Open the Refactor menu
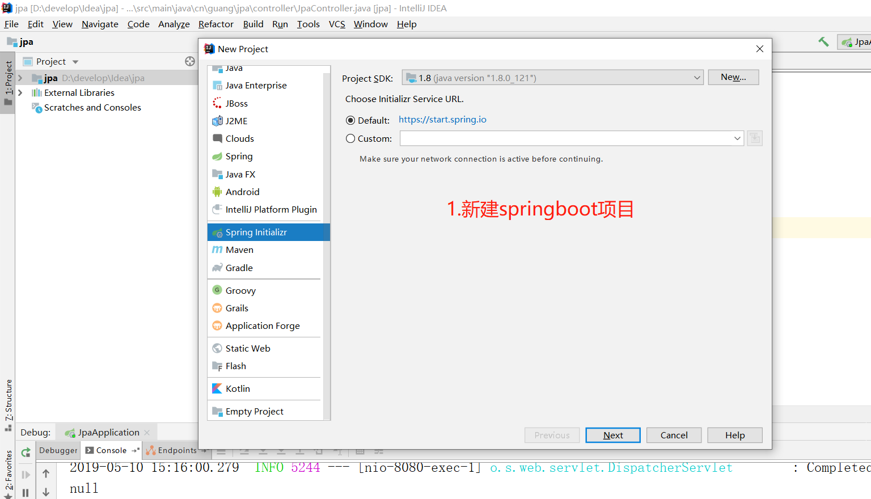The width and height of the screenshot is (871, 499). pyautogui.click(x=215, y=24)
